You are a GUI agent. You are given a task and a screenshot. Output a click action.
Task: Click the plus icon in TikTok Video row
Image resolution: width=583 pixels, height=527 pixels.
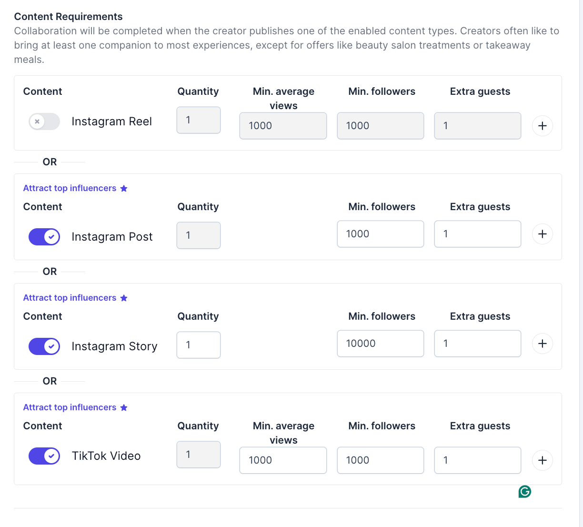click(542, 460)
